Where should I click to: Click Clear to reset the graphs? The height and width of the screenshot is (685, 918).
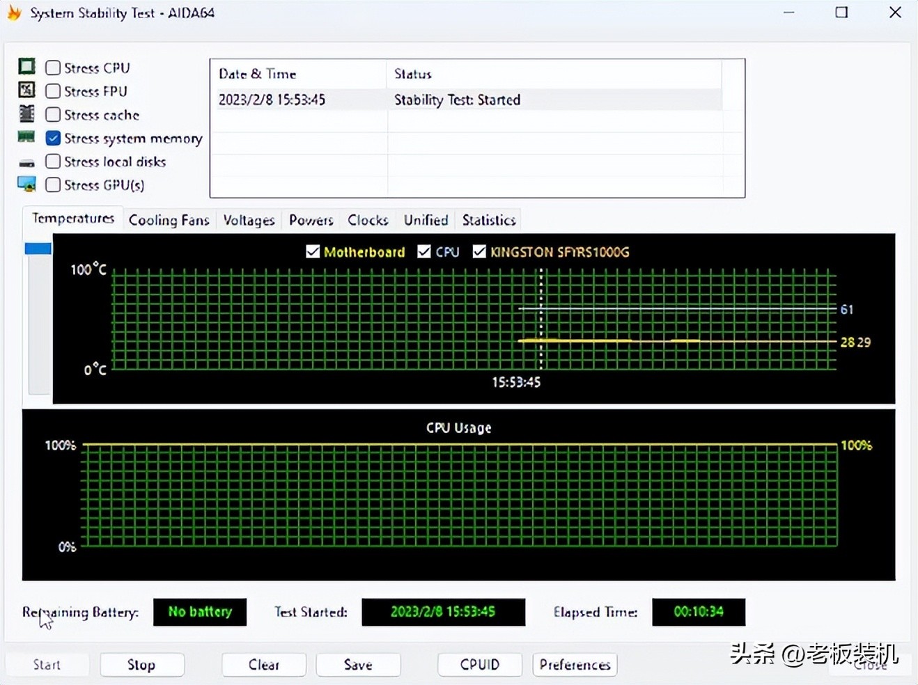tap(263, 664)
